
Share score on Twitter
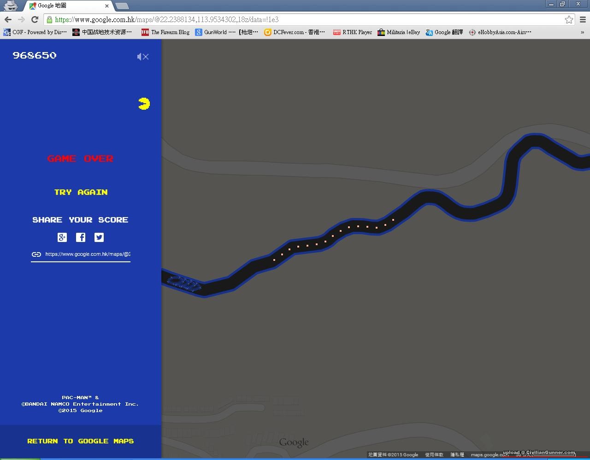click(x=99, y=237)
